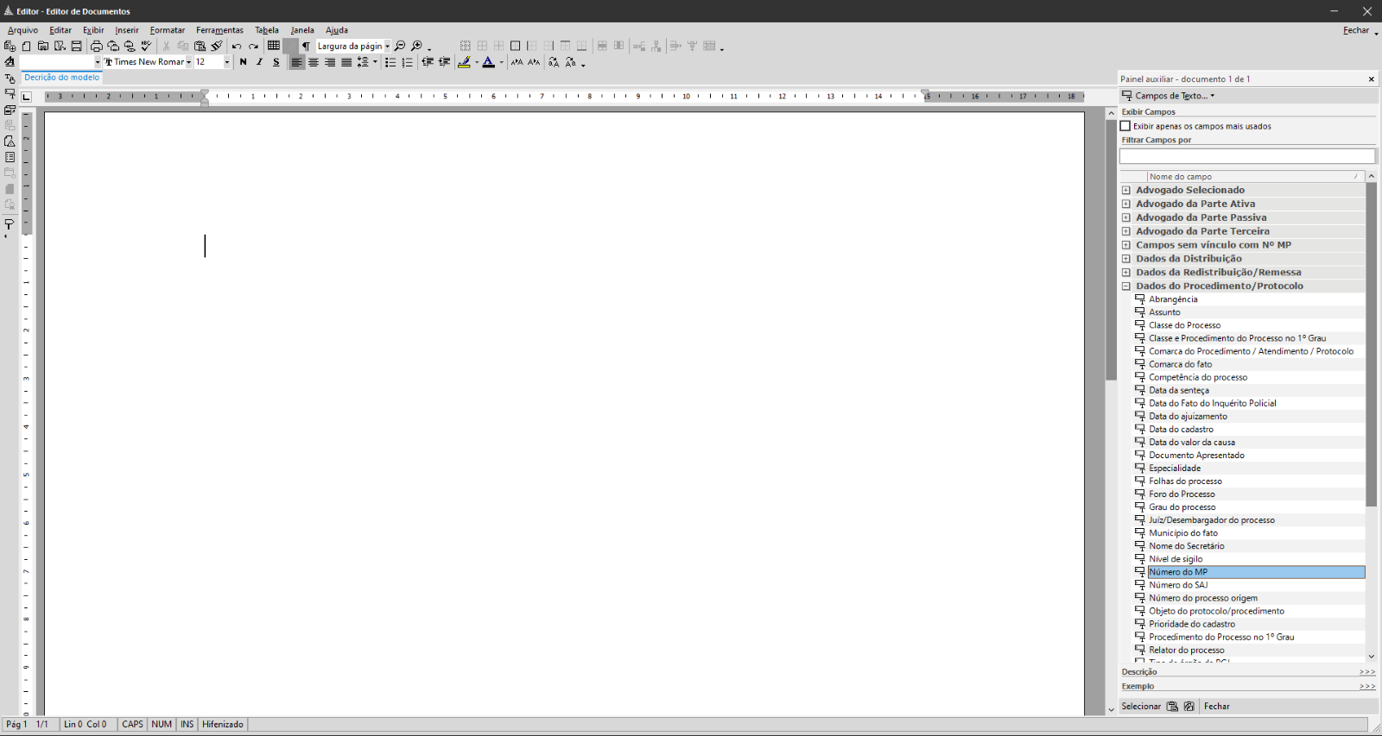Viewport: 1382px width, 736px height.
Task: Insert a numbered list
Action: (407, 62)
